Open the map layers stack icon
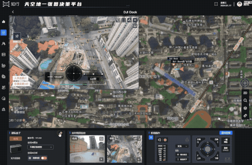The image size is (252, 165). point(245,108)
